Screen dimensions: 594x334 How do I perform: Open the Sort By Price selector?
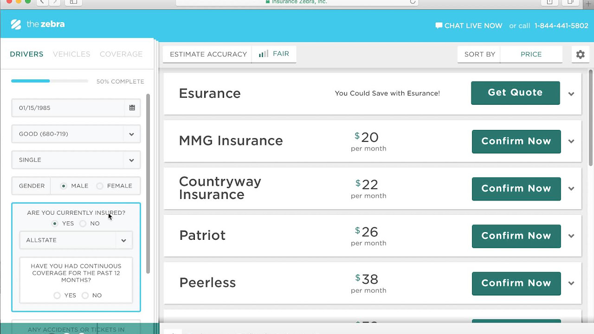[531, 54]
